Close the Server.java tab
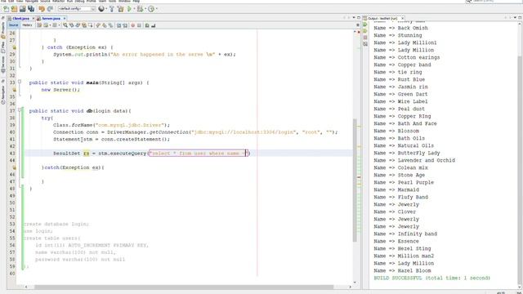This screenshot has height=294, width=523. pos(65,18)
